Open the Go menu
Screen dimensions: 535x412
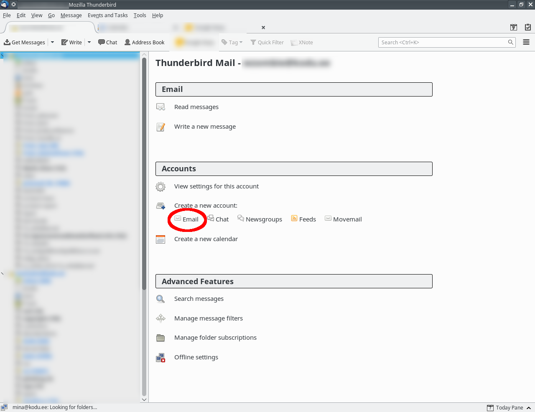[x=51, y=15]
